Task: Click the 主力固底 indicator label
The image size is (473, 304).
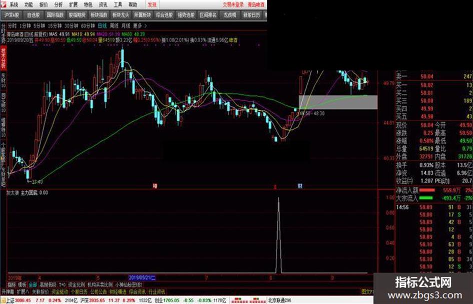Action: (29, 193)
